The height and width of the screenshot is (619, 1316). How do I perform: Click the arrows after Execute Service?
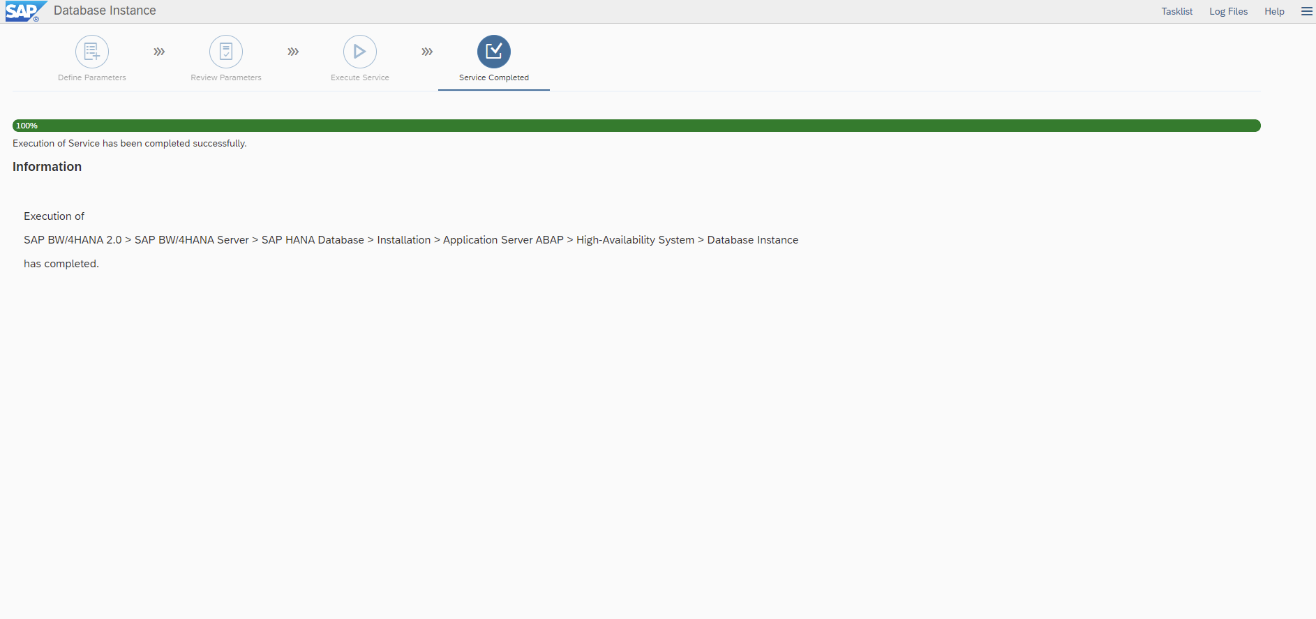(427, 52)
